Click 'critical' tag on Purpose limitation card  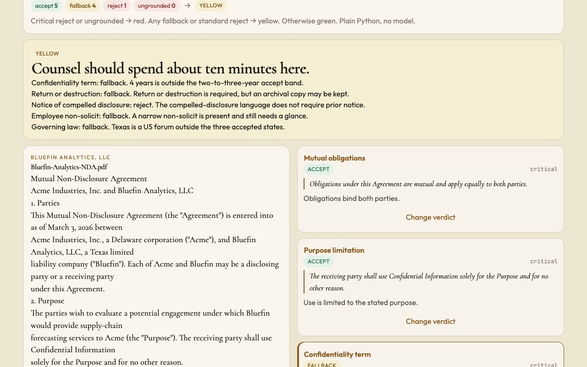coord(544,261)
